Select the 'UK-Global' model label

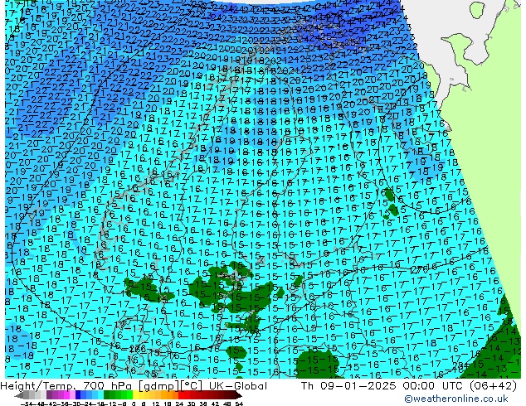[238, 386]
